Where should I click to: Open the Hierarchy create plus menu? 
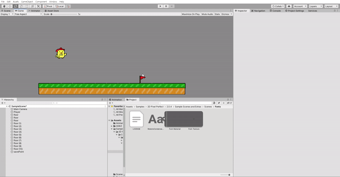click(x=3, y=103)
